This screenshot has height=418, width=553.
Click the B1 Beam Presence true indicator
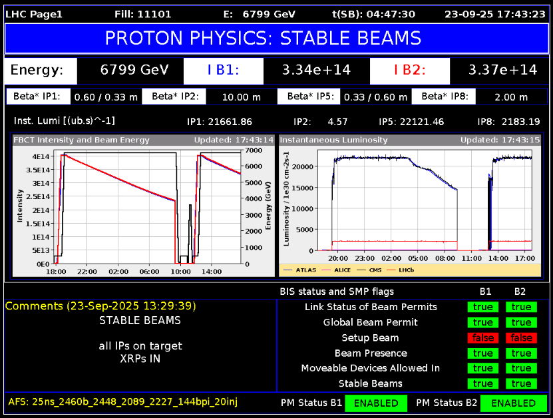click(483, 353)
